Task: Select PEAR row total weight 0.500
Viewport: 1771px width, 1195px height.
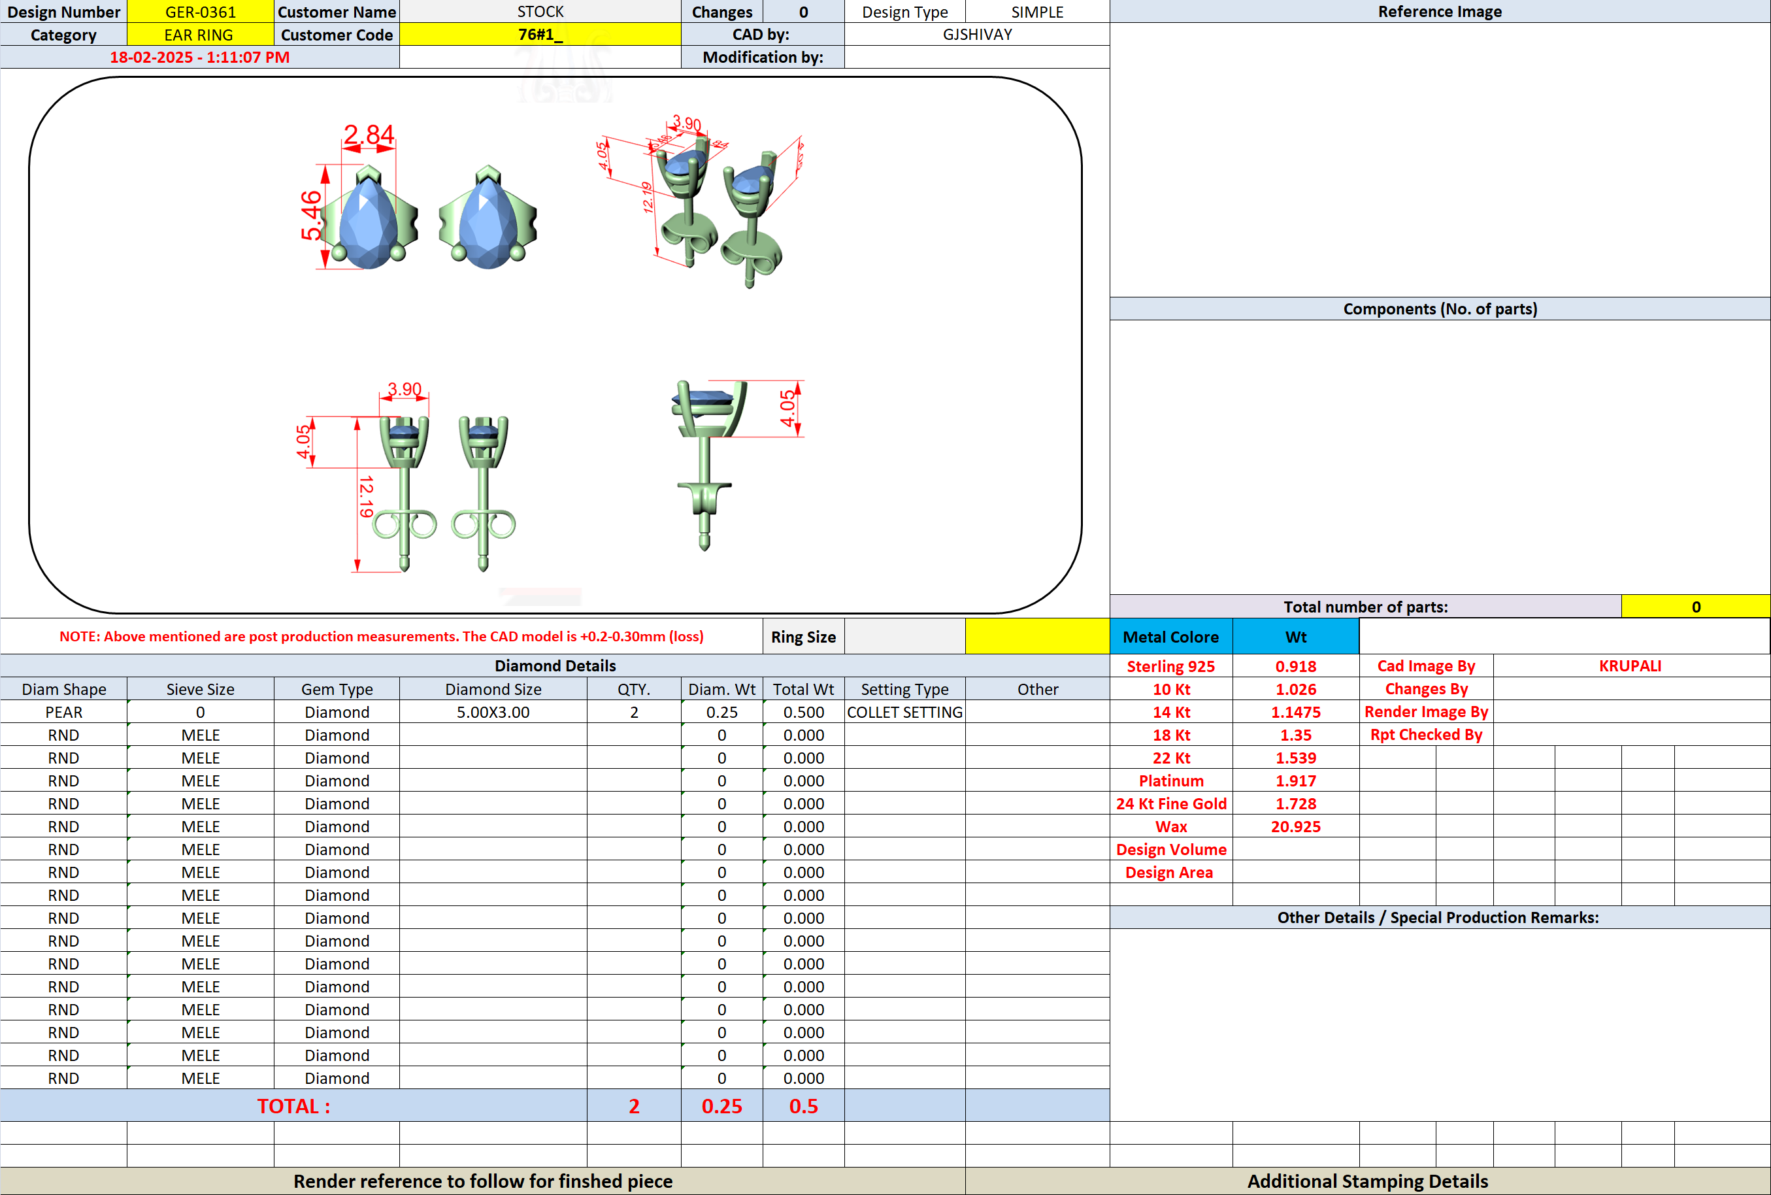Action: 804,712
